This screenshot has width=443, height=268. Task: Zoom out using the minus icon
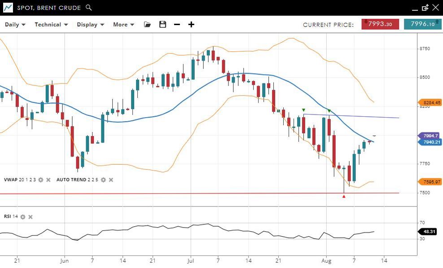click(177, 25)
